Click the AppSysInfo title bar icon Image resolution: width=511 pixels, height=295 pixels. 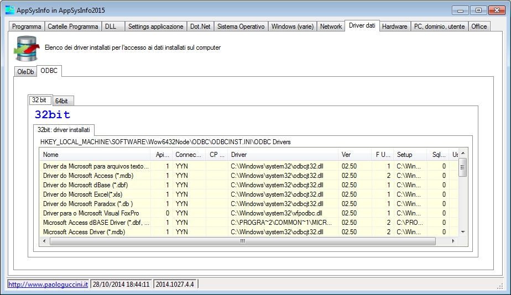pos(10,10)
